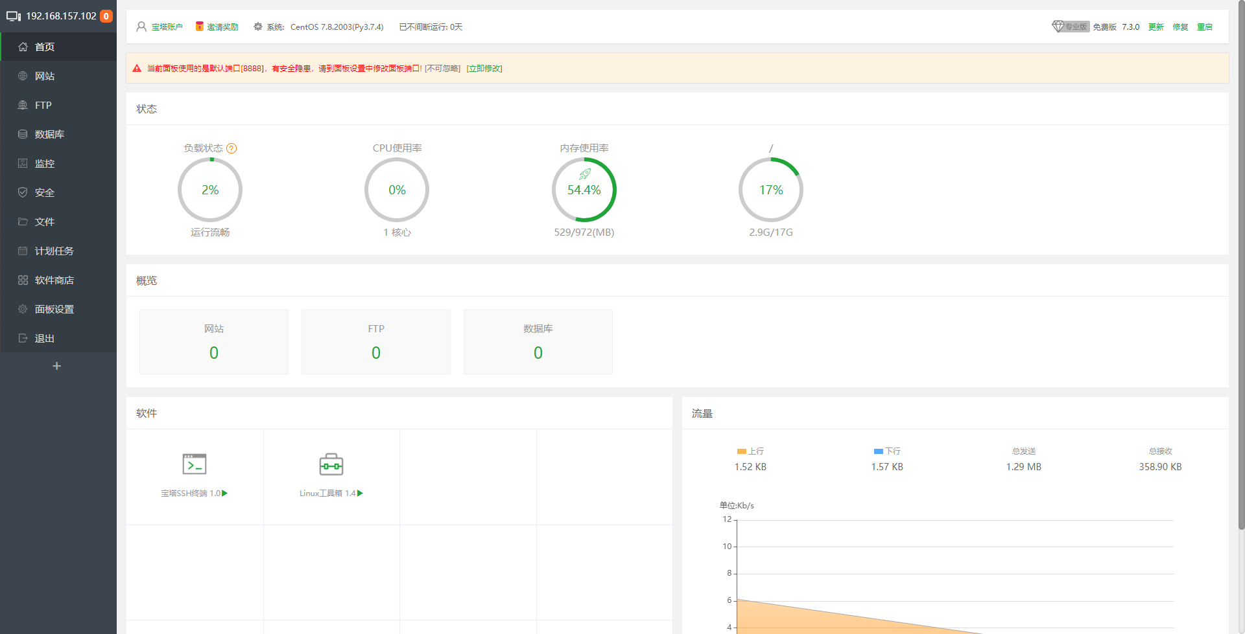This screenshot has height=634, width=1245.
Task: Click the help icon beside 负载状态
Action: tap(231, 148)
